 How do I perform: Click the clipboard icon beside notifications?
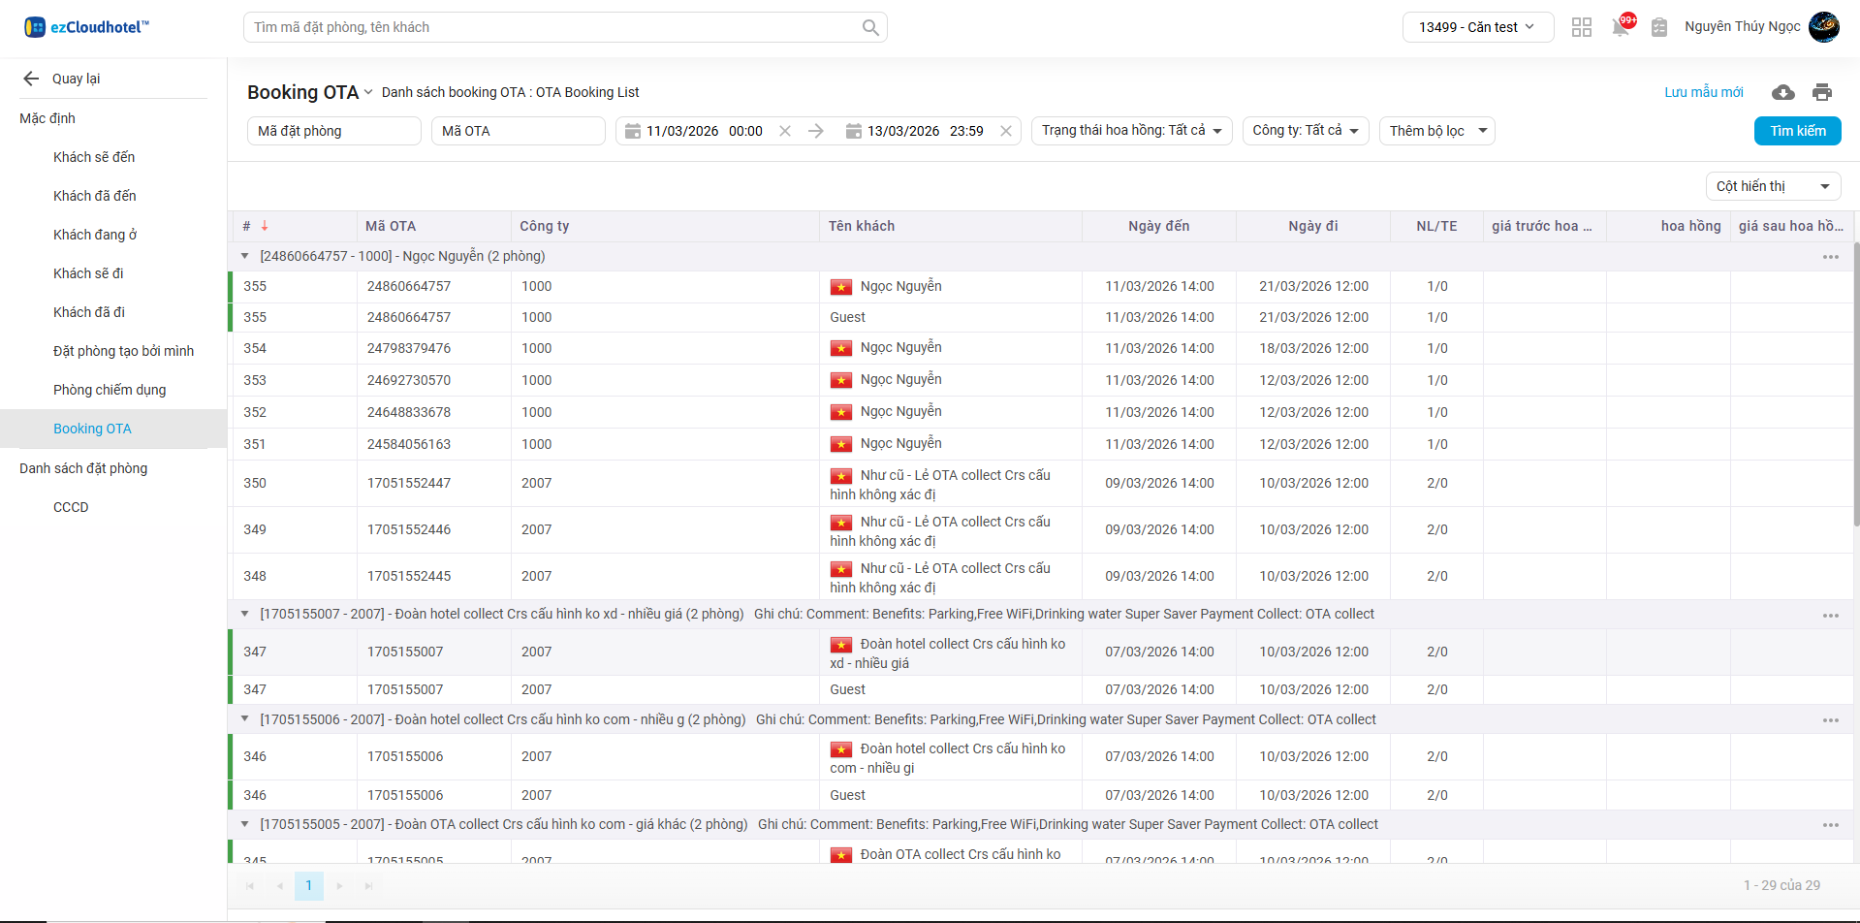click(1658, 27)
